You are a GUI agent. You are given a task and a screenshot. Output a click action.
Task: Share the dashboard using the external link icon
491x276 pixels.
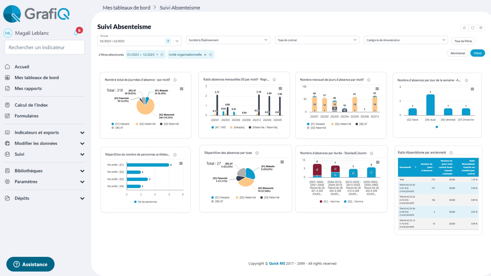[473, 28]
